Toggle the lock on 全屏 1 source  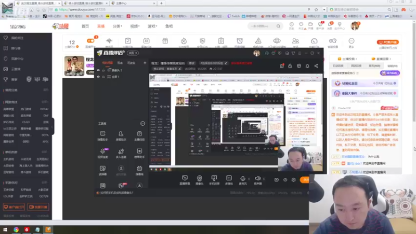click(103, 76)
